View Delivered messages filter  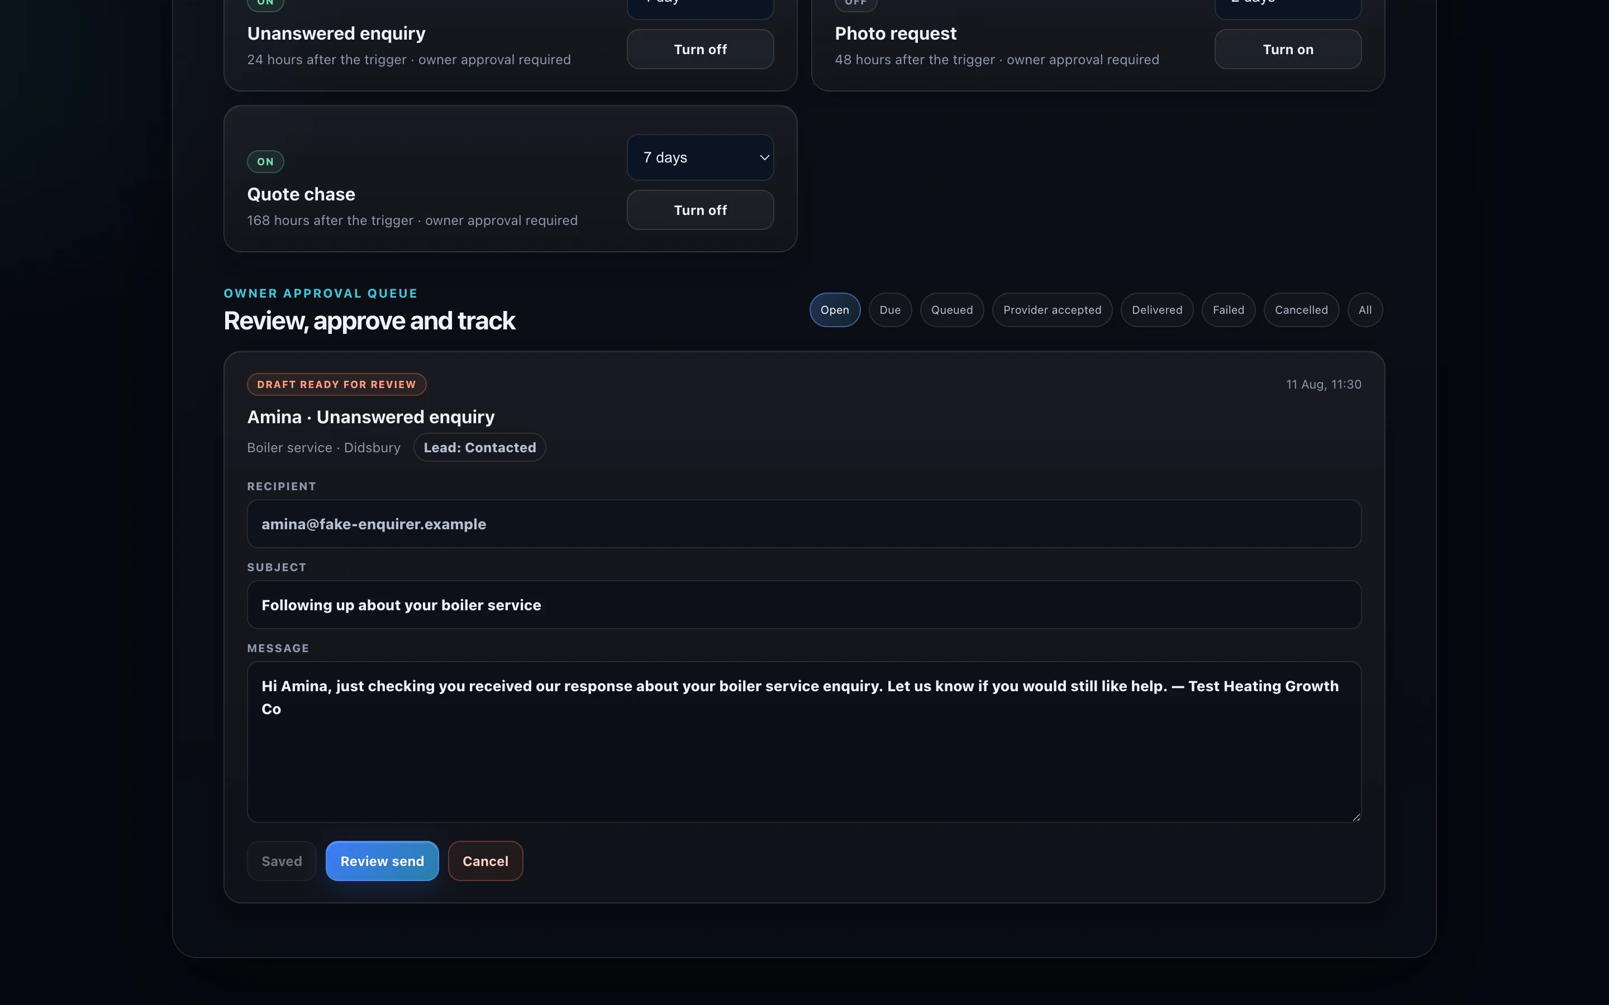click(1157, 310)
